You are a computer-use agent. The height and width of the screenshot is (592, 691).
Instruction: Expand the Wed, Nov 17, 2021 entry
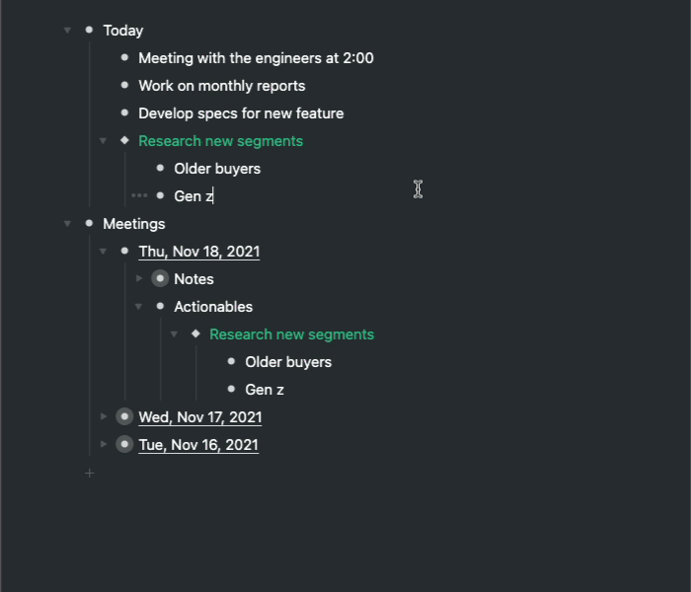tap(104, 417)
